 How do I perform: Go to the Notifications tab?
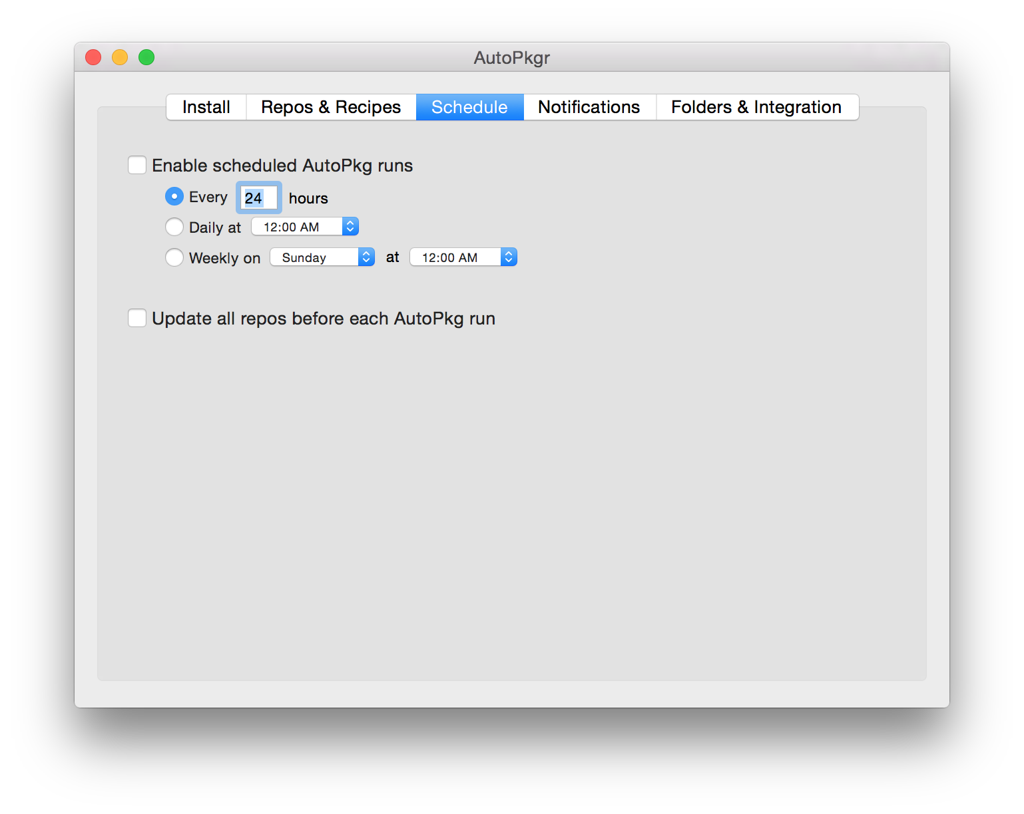(x=589, y=107)
